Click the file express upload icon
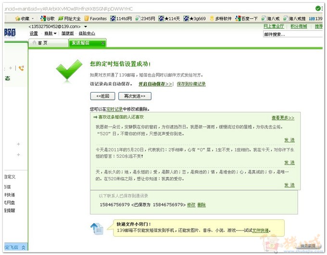 coord(97,229)
